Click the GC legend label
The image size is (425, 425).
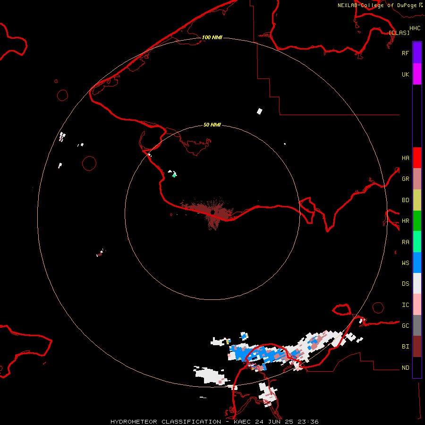pyautogui.click(x=405, y=326)
